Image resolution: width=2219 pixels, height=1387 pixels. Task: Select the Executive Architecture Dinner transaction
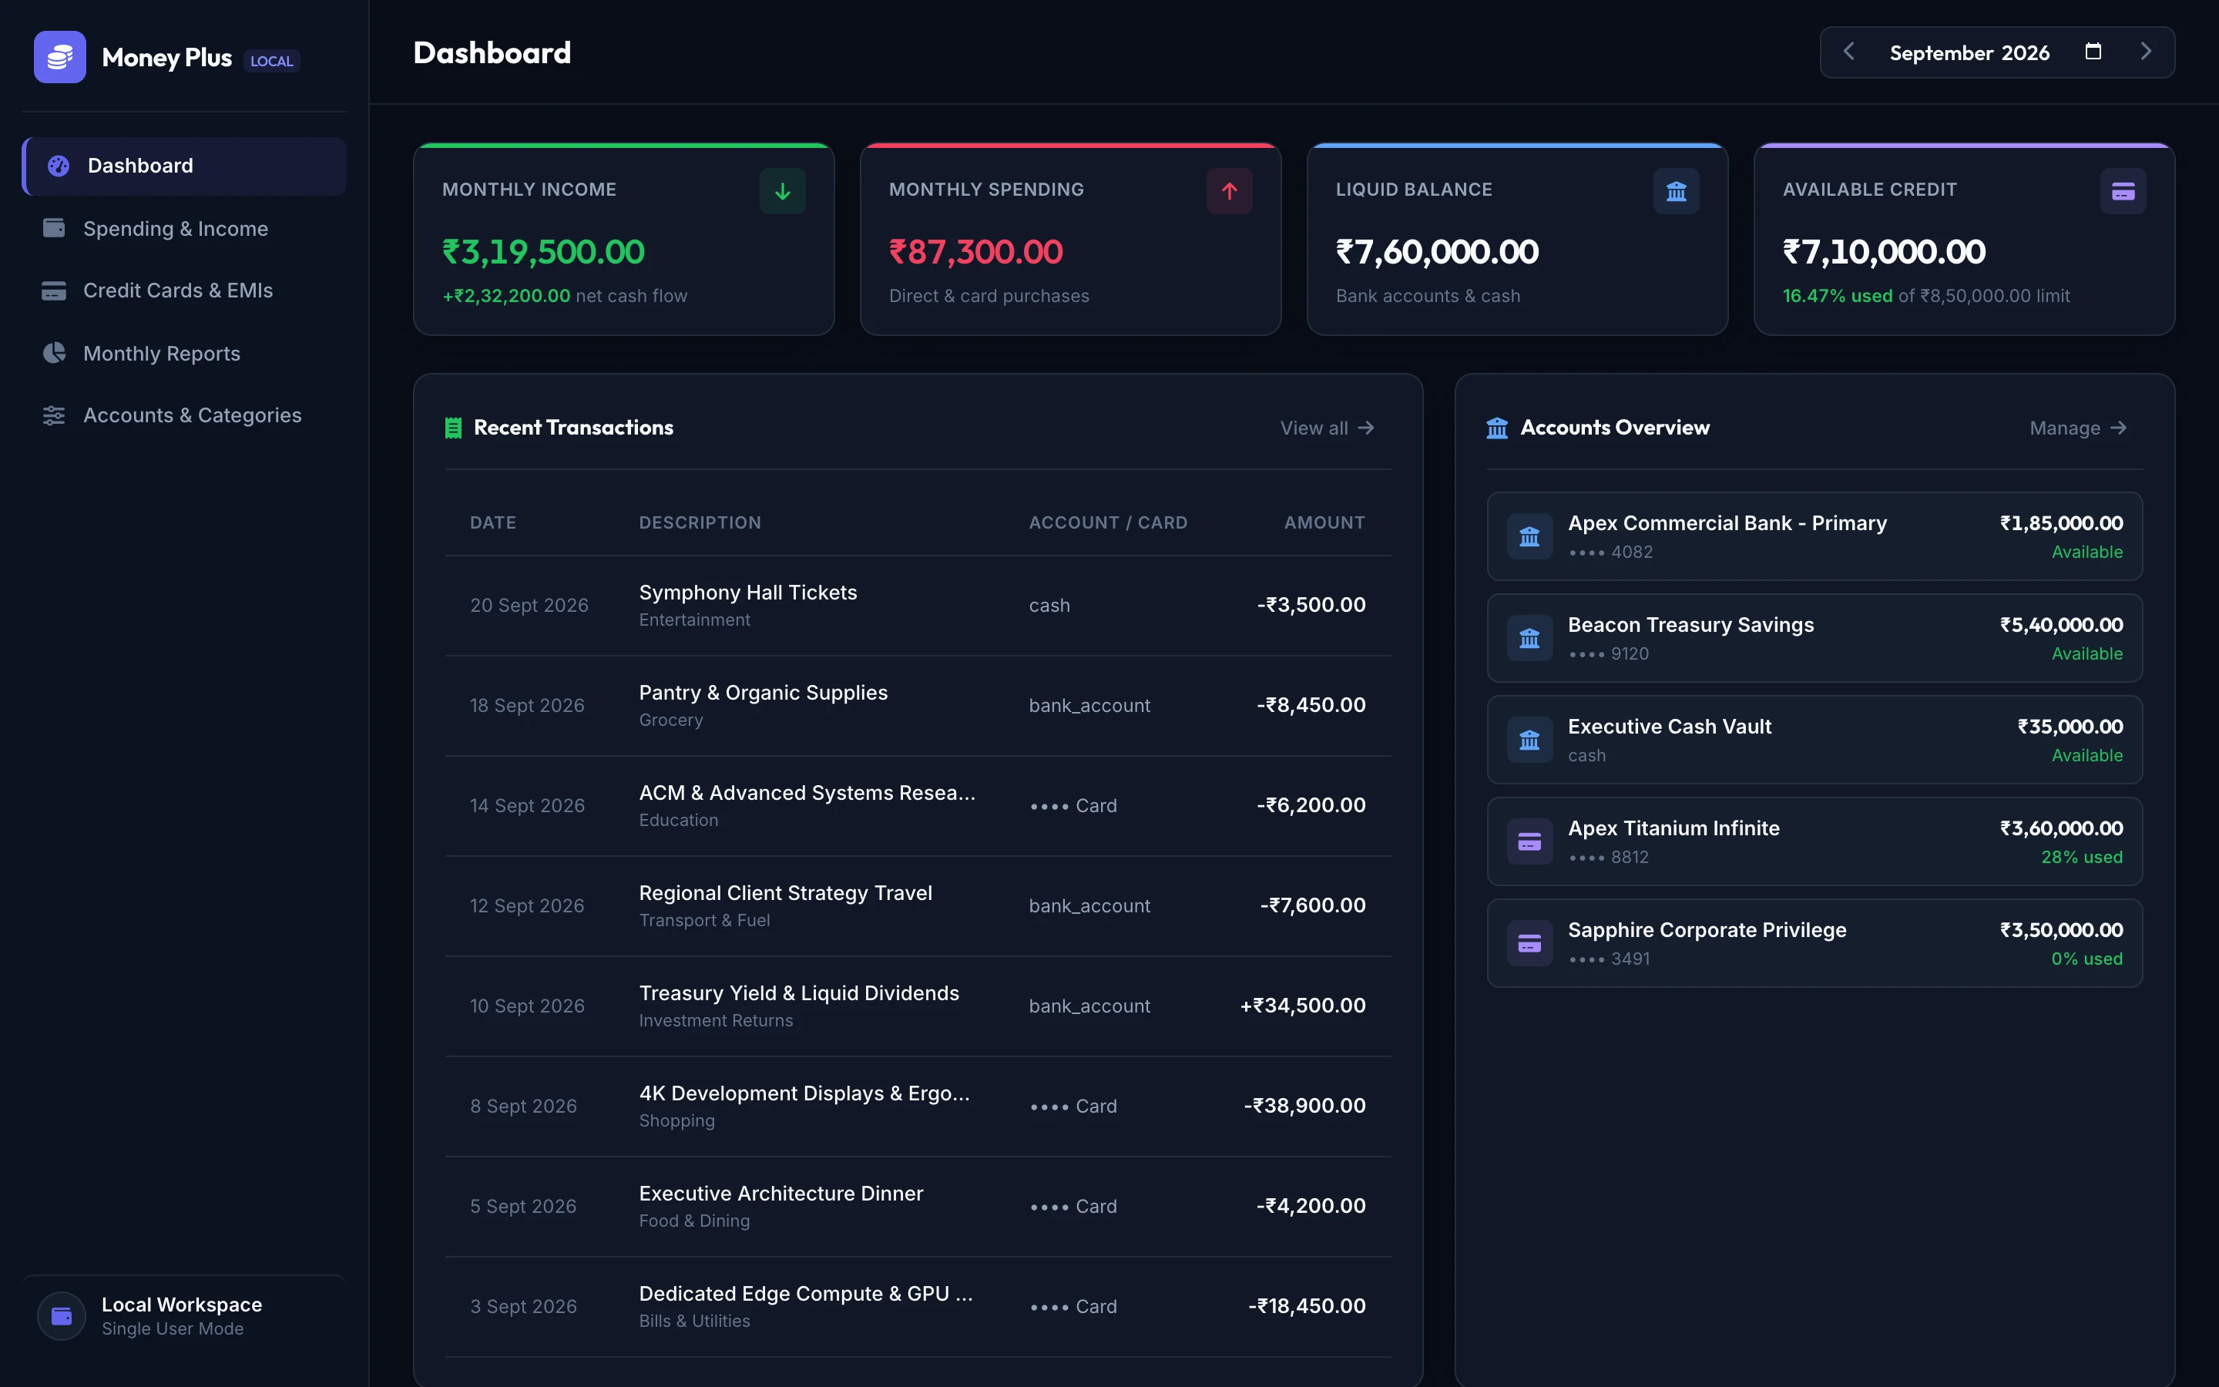tap(918, 1206)
